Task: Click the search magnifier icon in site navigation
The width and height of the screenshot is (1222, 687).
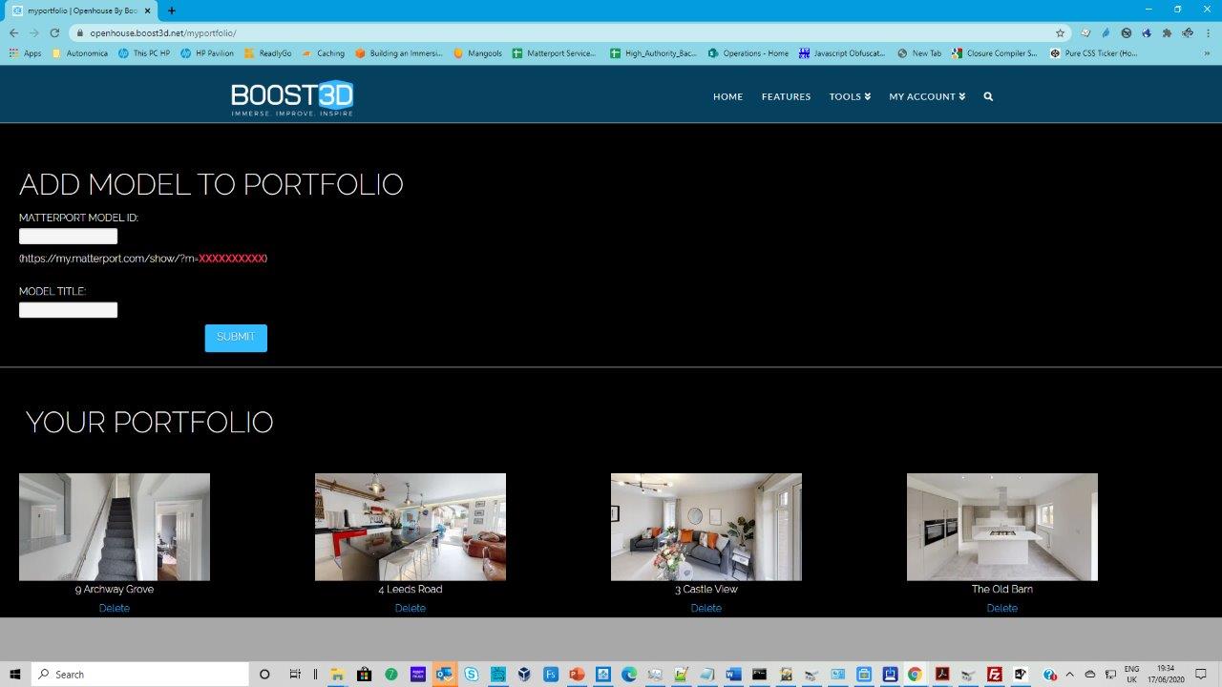Action: tap(988, 96)
